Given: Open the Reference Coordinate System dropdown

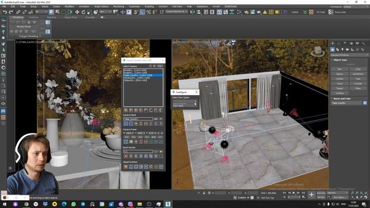Looking at the screenshot, I should tap(105, 12).
